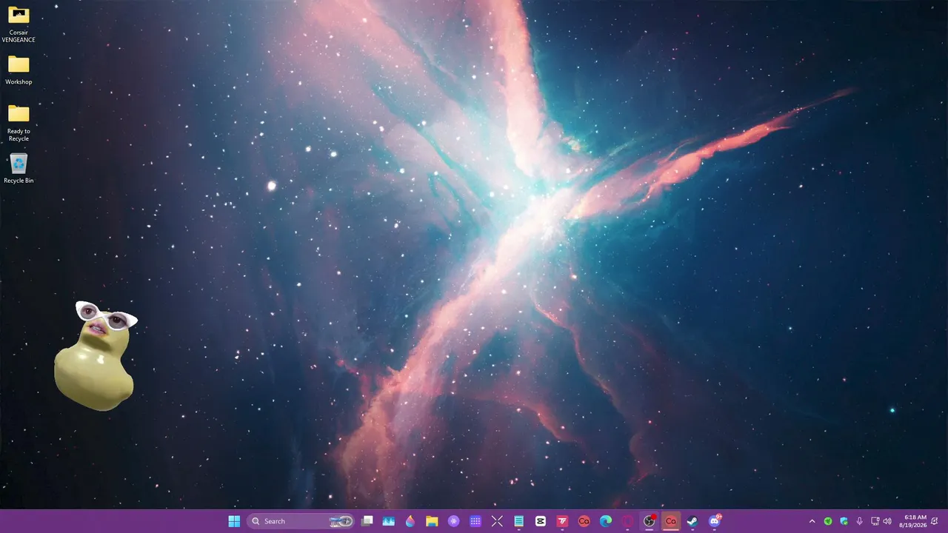Click the speaker volume tray icon
This screenshot has width=948, height=533.
tap(887, 521)
